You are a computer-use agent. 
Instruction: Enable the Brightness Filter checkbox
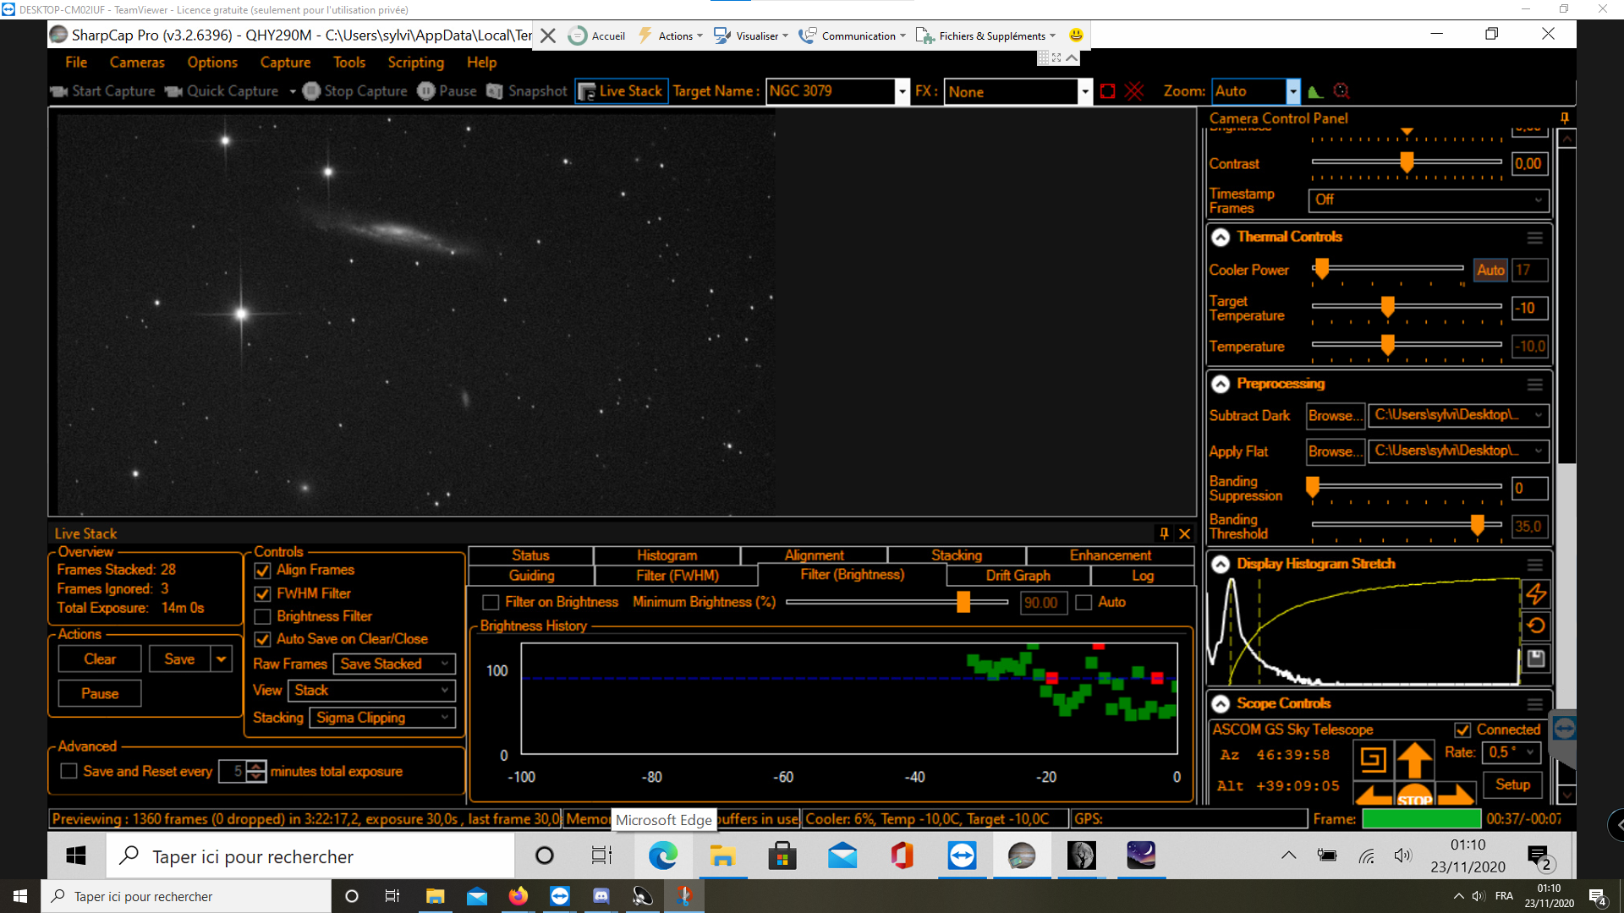pyautogui.click(x=263, y=616)
